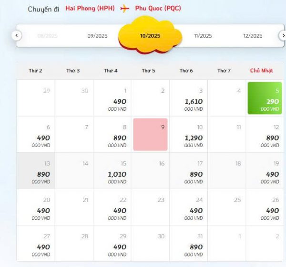Click Phu Quoc (PQC) destination link
This screenshot has width=286, height=267.
158,9
